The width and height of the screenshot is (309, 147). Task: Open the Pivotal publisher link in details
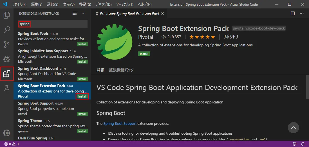pyautogui.click(x=145, y=37)
